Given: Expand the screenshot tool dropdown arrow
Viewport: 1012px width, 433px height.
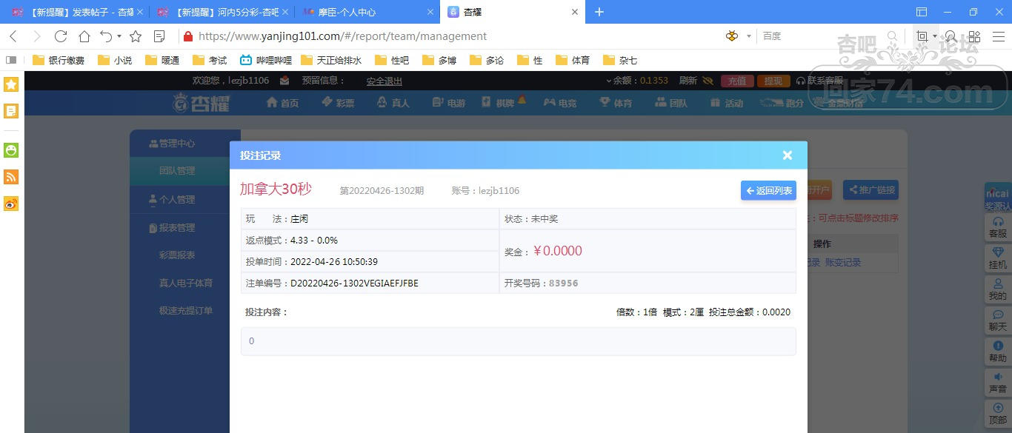Looking at the screenshot, I should pyautogui.click(x=935, y=36).
